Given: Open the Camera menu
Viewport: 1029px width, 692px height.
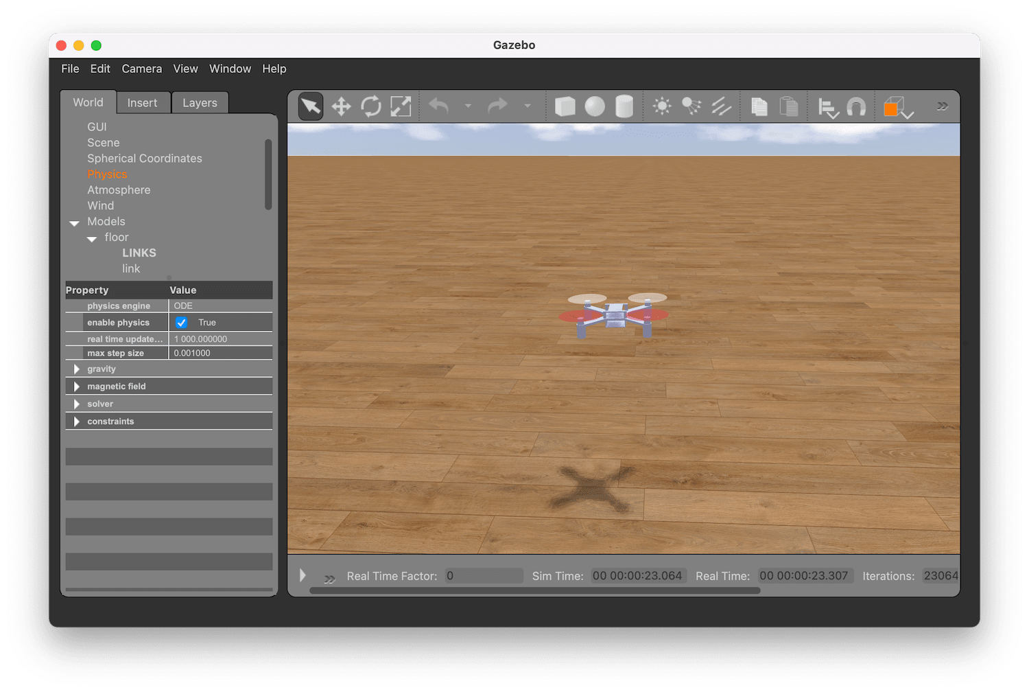Looking at the screenshot, I should (x=141, y=69).
